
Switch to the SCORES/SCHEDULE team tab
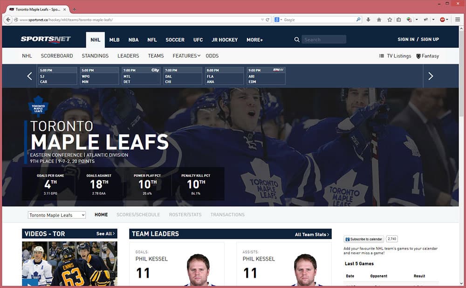(138, 215)
